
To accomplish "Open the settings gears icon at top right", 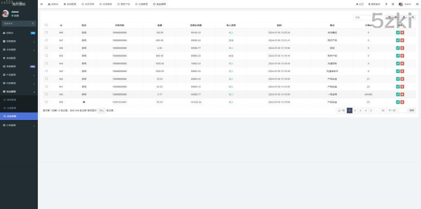I will click(416, 4).
